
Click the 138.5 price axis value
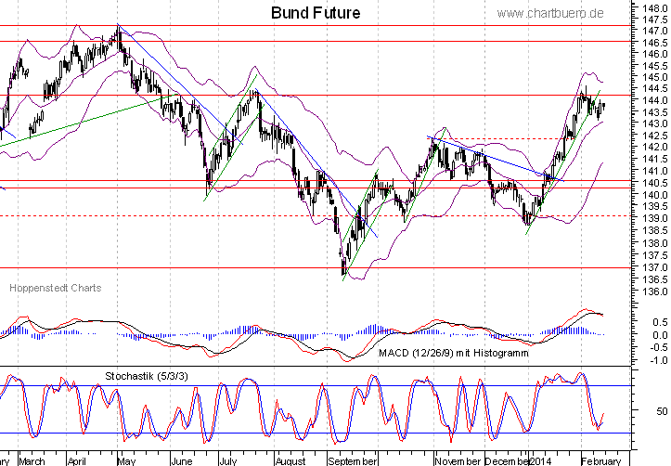pyautogui.click(x=655, y=230)
